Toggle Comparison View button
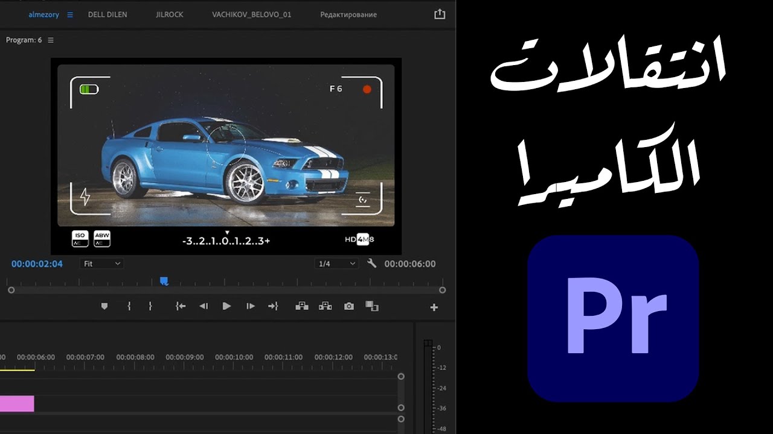Screen dimensions: 773x434 (372, 306)
